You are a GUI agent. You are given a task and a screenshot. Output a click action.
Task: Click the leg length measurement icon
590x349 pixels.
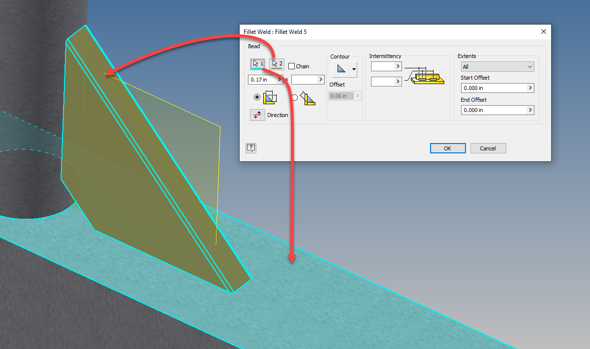(270, 97)
